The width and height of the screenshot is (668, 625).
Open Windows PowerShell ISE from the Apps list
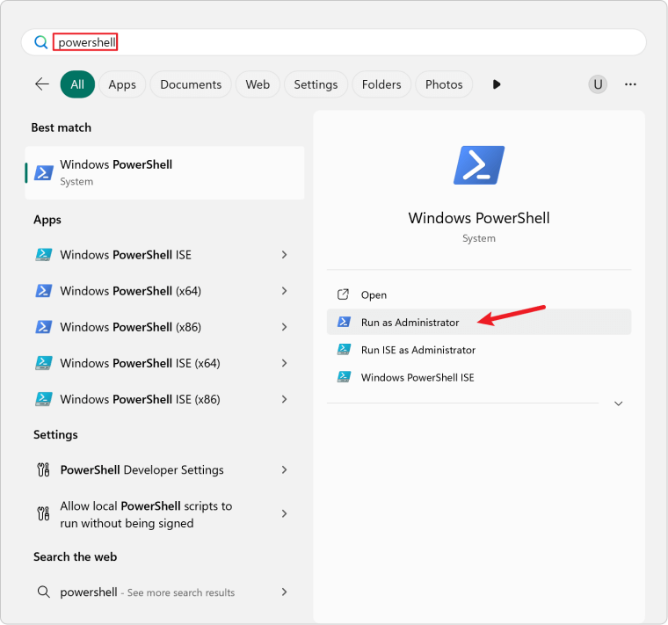pyautogui.click(x=165, y=255)
